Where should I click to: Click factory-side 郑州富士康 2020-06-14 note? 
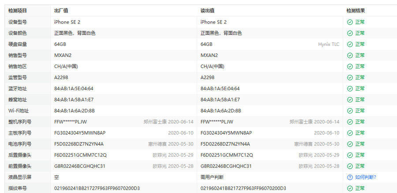click(x=169, y=122)
